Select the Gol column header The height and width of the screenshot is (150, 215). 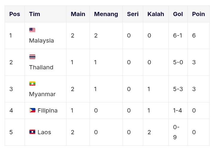[178, 14]
